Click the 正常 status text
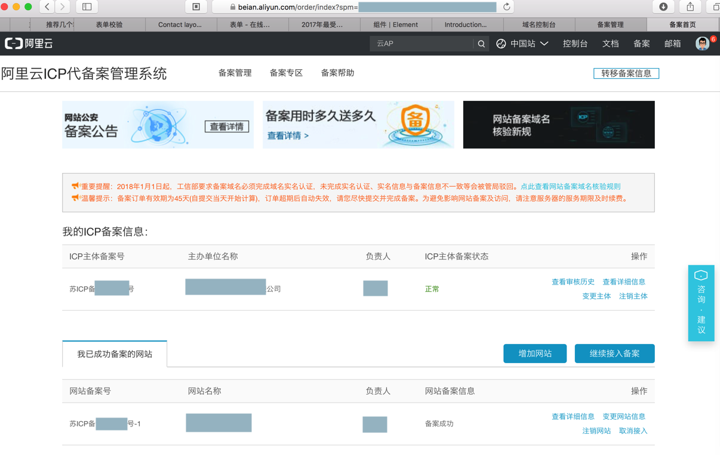The width and height of the screenshot is (720, 455). coord(432,289)
